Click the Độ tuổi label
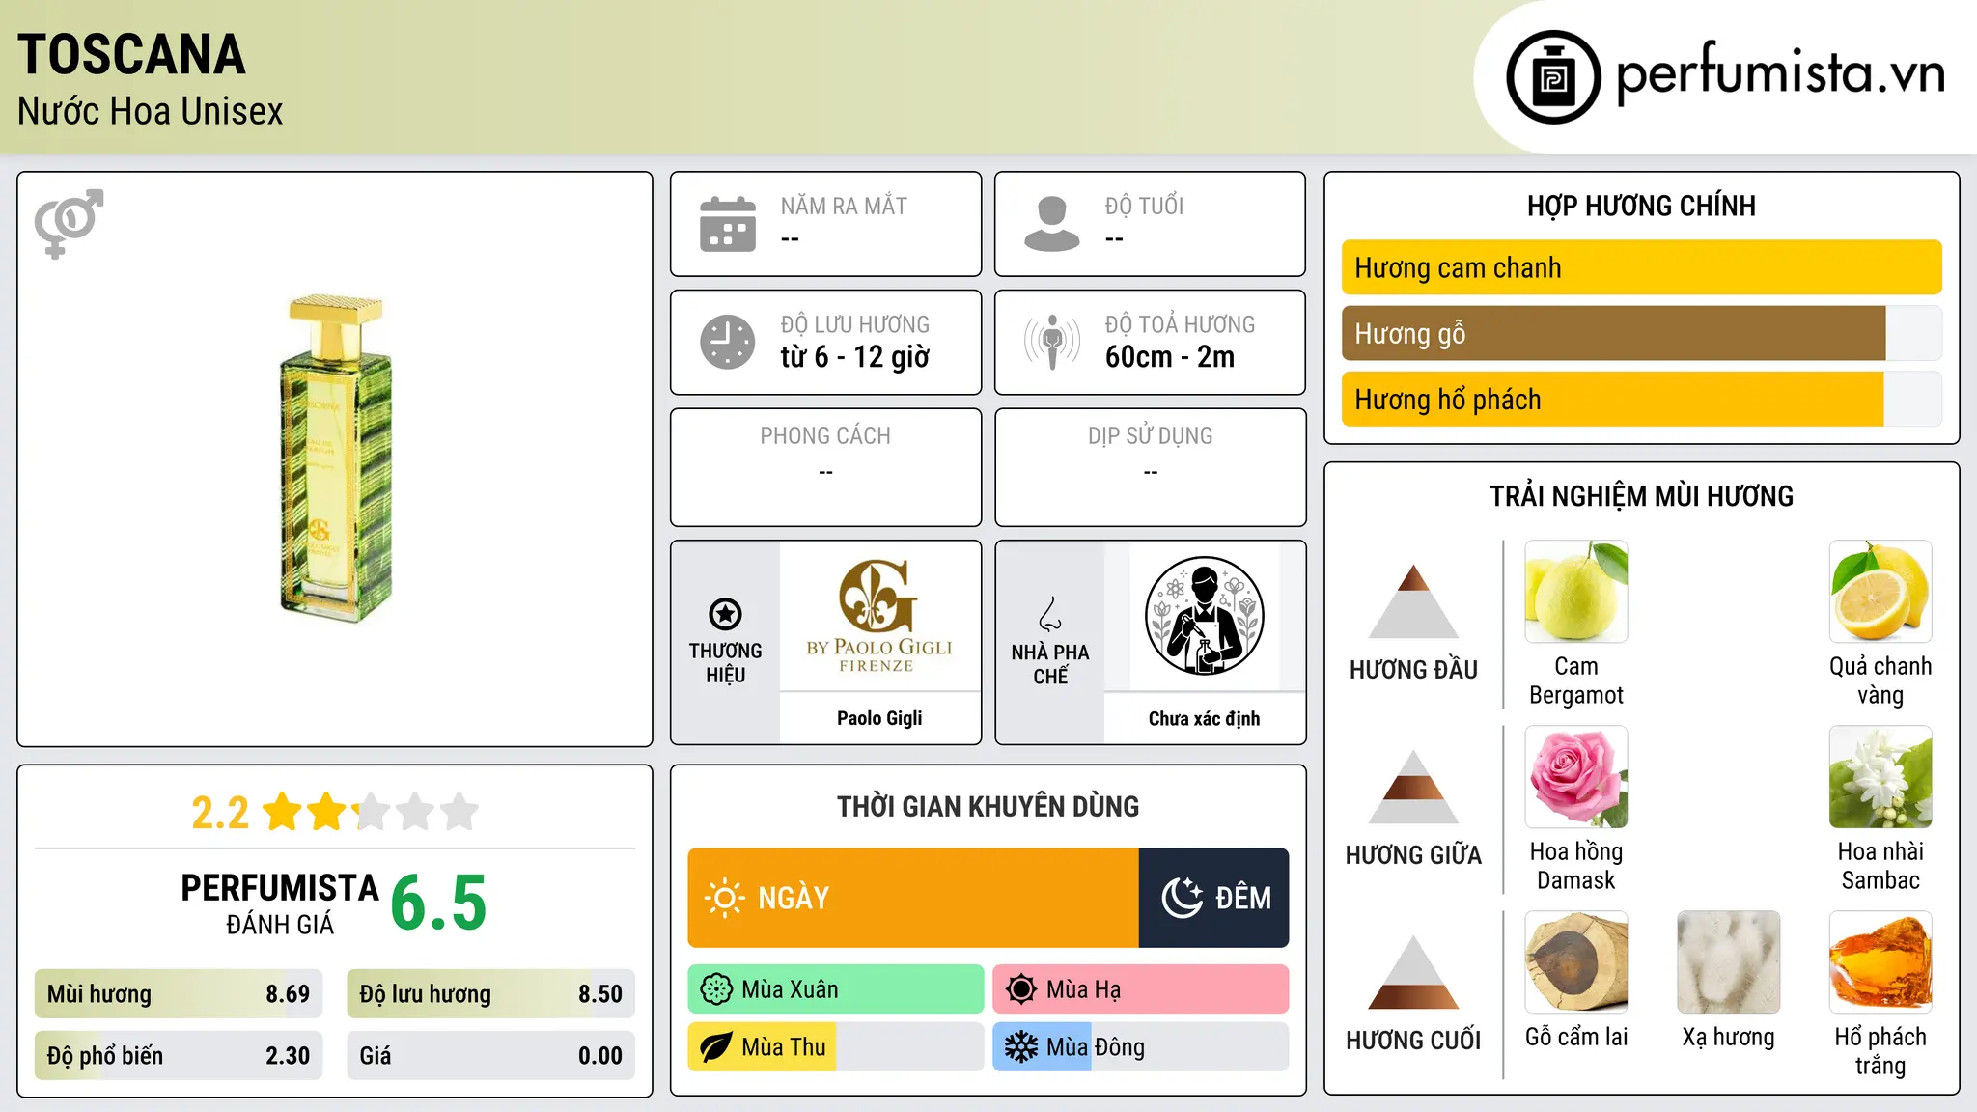Image resolution: width=1977 pixels, height=1112 pixels. tap(1144, 207)
